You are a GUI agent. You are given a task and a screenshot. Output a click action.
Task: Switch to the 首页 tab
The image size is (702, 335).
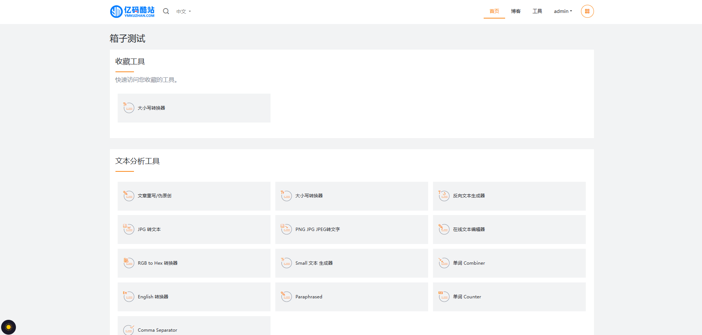[494, 11]
